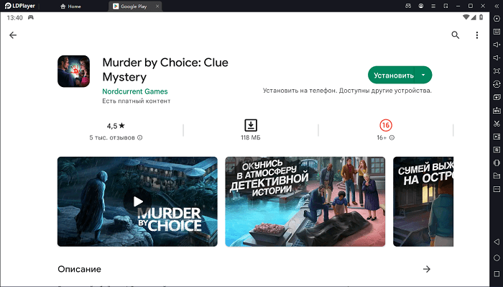Open Nordcurrent Games developer link
The height and width of the screenshot is (287, 503).
click(135, 91)
